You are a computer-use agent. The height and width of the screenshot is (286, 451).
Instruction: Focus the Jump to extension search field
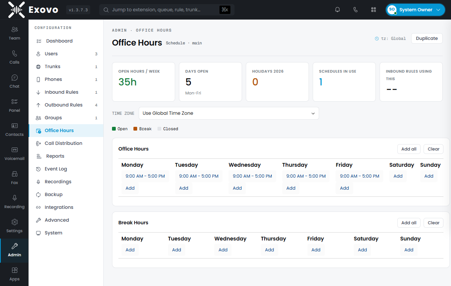pos(167,10)
